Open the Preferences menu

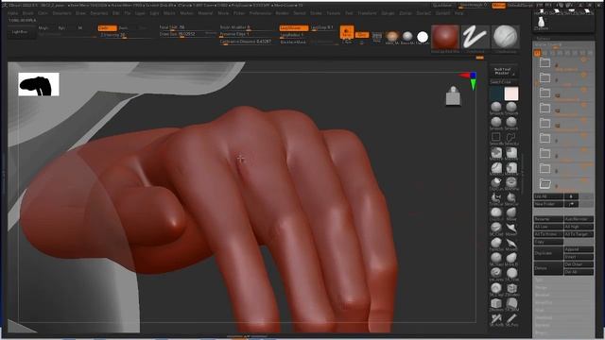point(261,13)
